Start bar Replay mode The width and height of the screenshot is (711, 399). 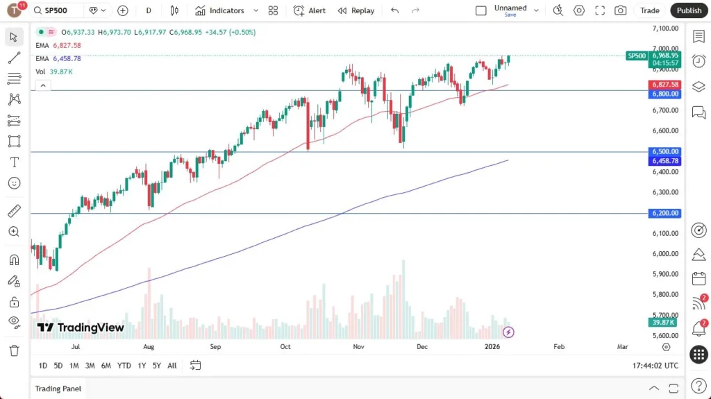coord(356,10)
